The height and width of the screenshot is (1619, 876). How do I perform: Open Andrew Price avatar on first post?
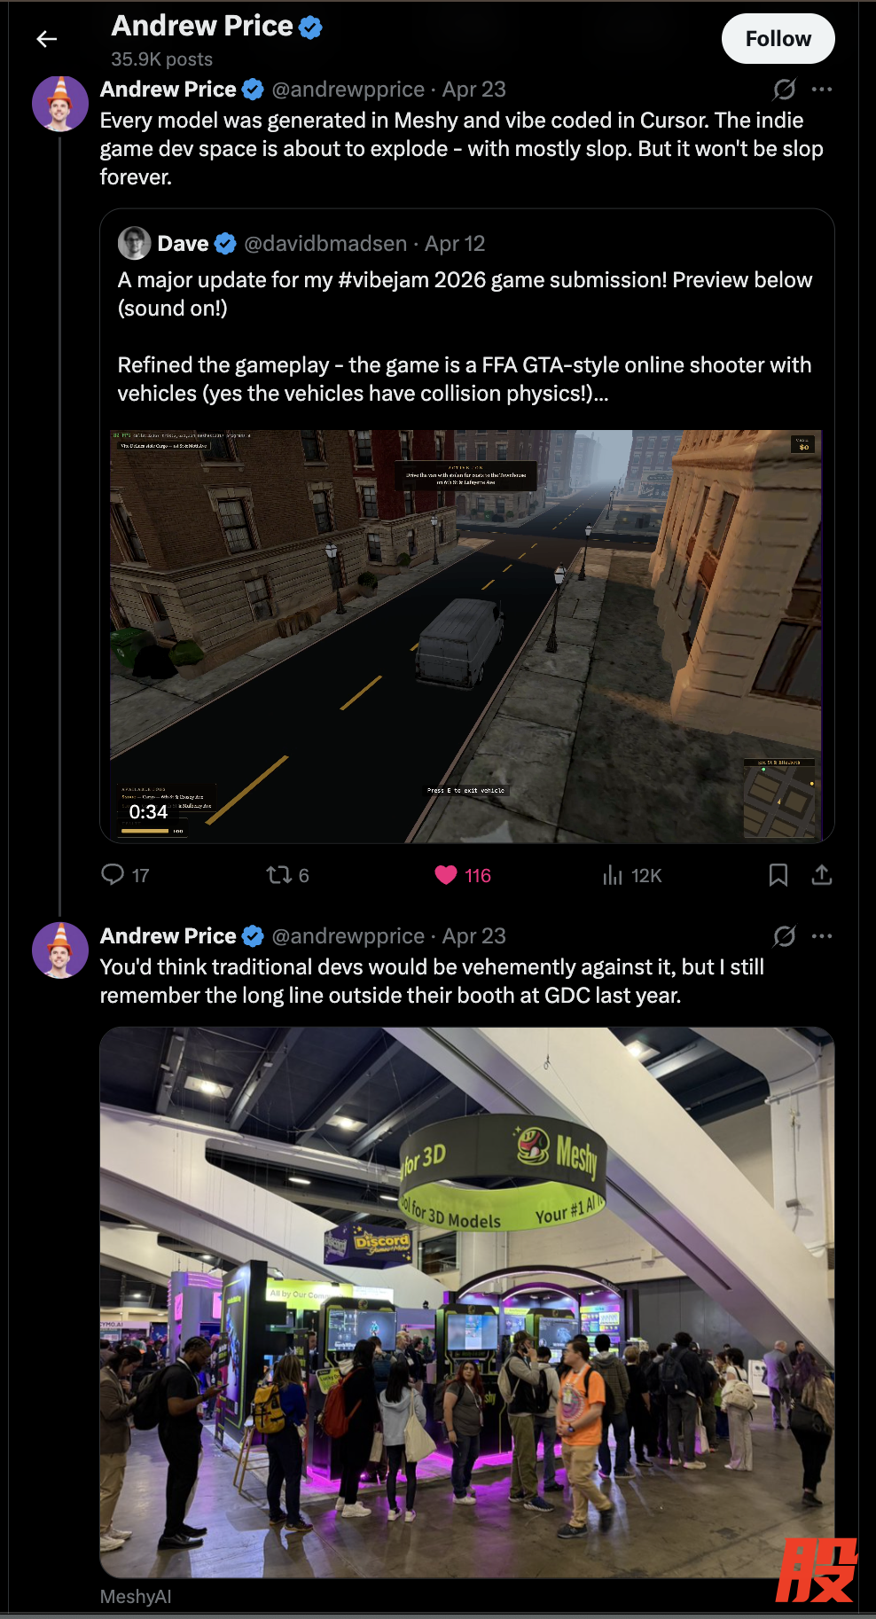point(60,104)
